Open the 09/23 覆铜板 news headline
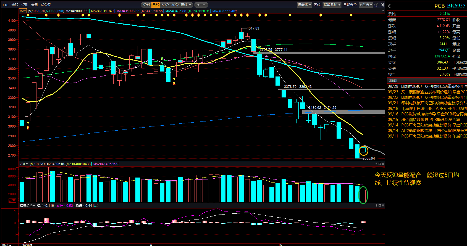 pyautogui.click(x=427, y=92)
